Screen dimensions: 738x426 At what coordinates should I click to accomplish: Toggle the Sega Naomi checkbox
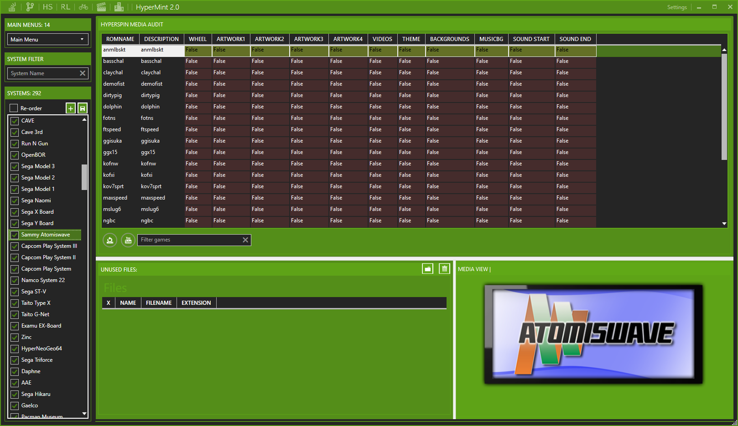(x=15, y=200)
